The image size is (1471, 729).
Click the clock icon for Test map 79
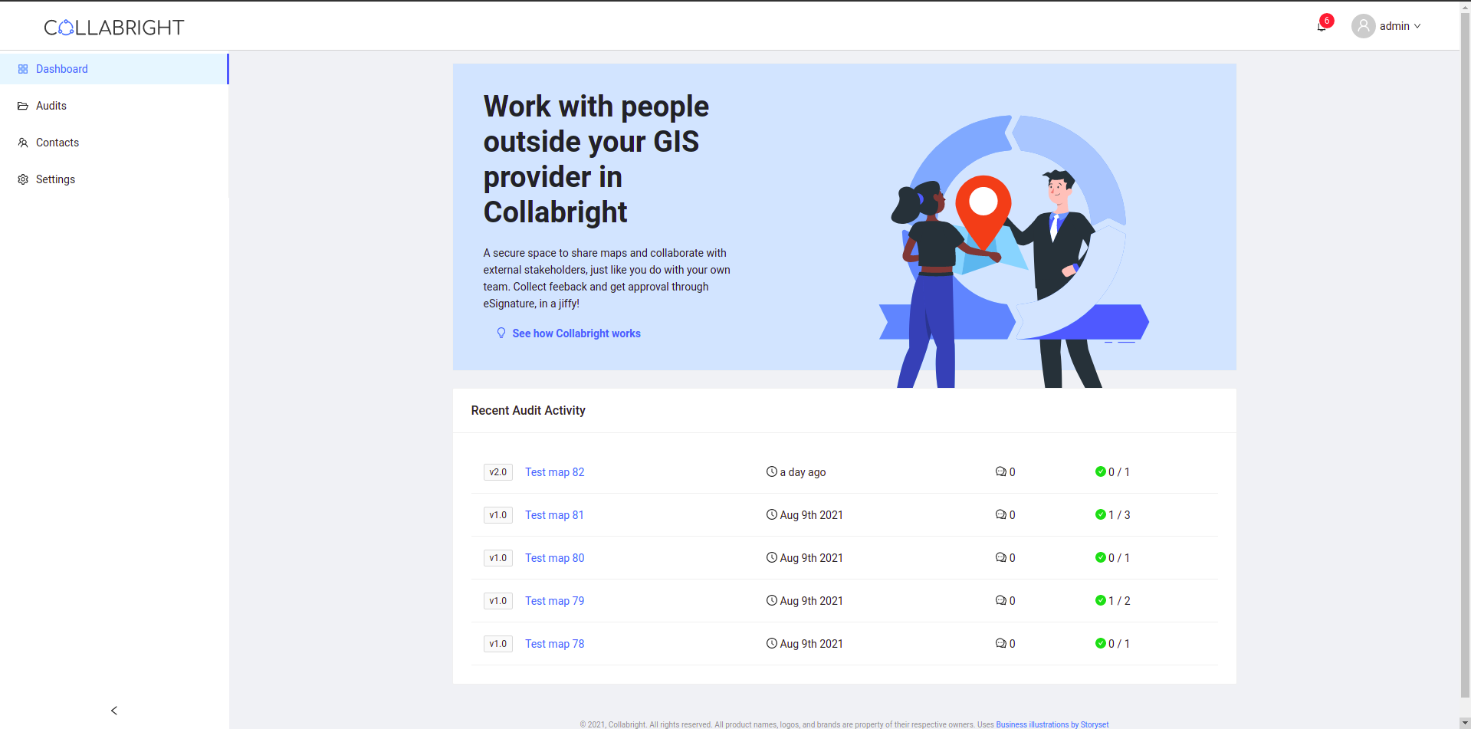772,600
